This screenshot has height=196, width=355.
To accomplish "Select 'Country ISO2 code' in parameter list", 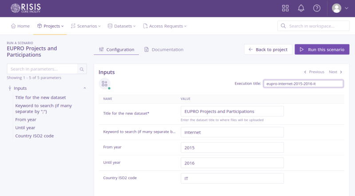I will pos(35,136).
